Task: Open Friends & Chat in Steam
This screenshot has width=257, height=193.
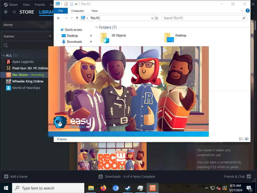Action: point(237,176)
